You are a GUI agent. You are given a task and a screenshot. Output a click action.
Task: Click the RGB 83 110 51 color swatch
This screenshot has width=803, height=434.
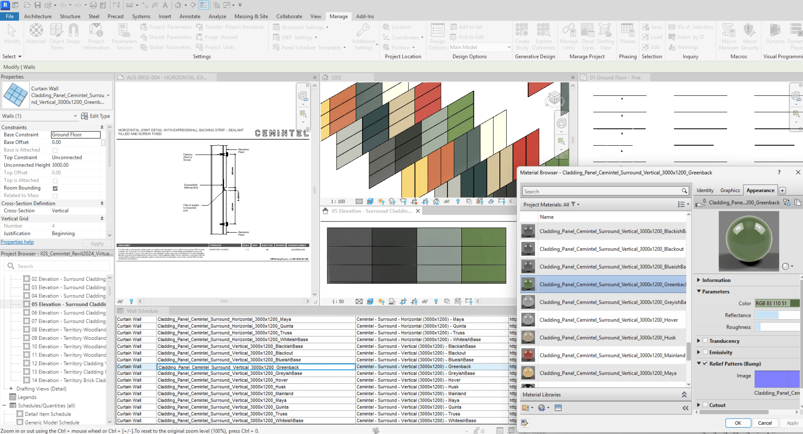point(777,303)
